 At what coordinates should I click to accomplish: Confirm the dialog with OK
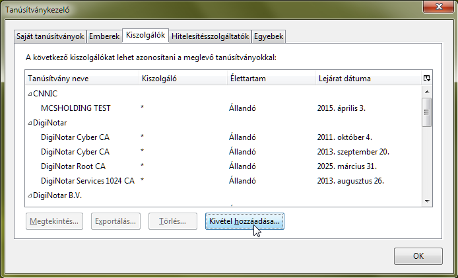tap(418, 256)
